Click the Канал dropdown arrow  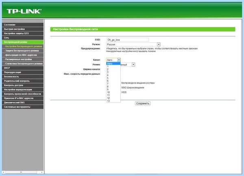click(x=119, y=60)
